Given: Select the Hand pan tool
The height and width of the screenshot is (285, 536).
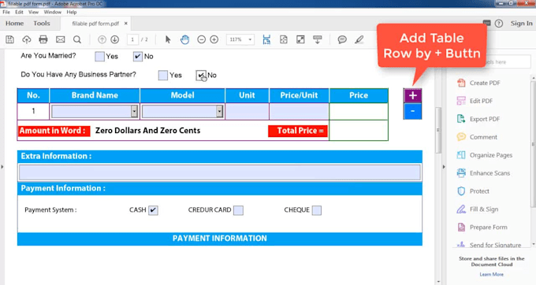Looking at the screenshot, I should 184,39.
